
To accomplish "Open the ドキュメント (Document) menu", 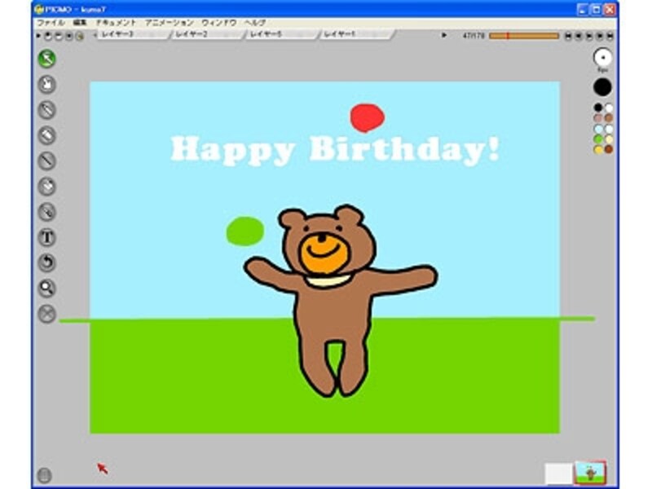I will 116,23.
